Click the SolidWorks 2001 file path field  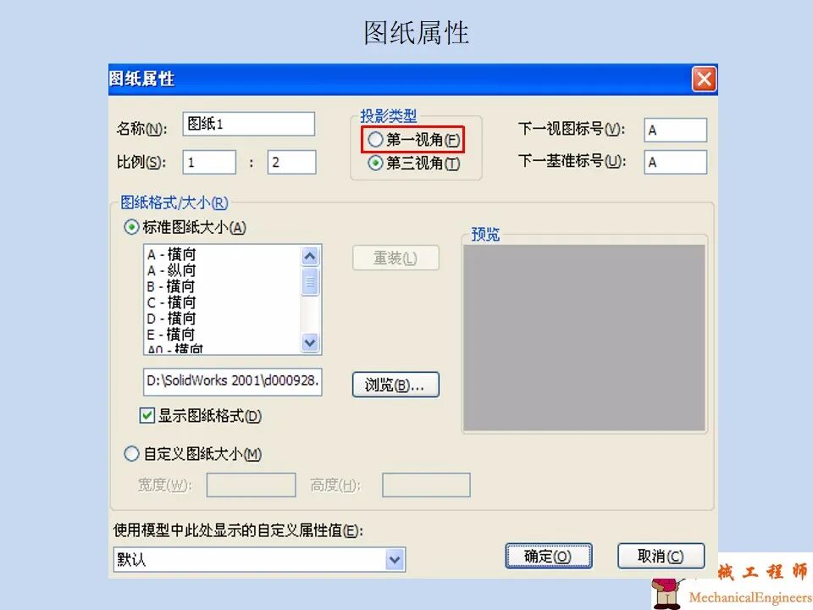(232, 382)
